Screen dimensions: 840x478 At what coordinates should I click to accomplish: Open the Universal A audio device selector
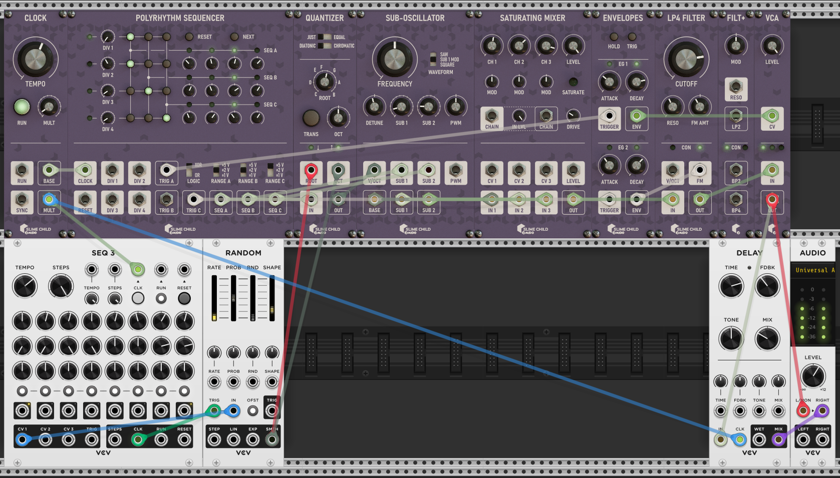814,270
